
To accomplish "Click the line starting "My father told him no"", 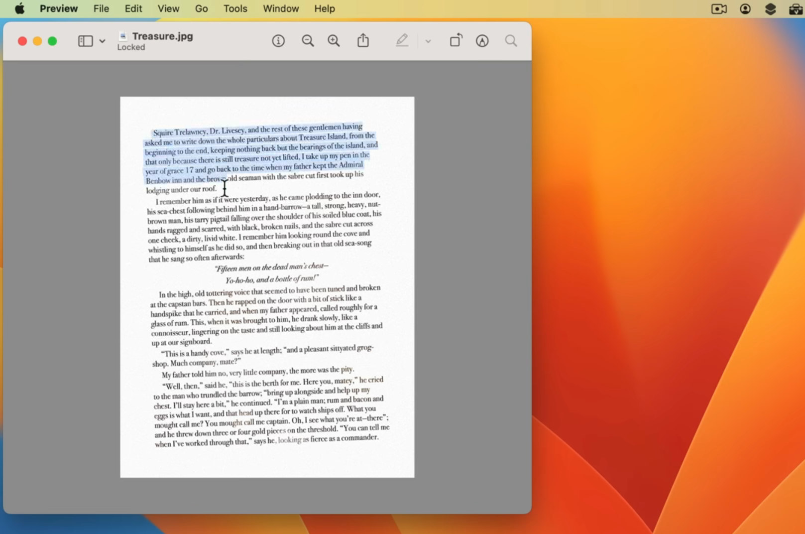I will tap(258, 372).
